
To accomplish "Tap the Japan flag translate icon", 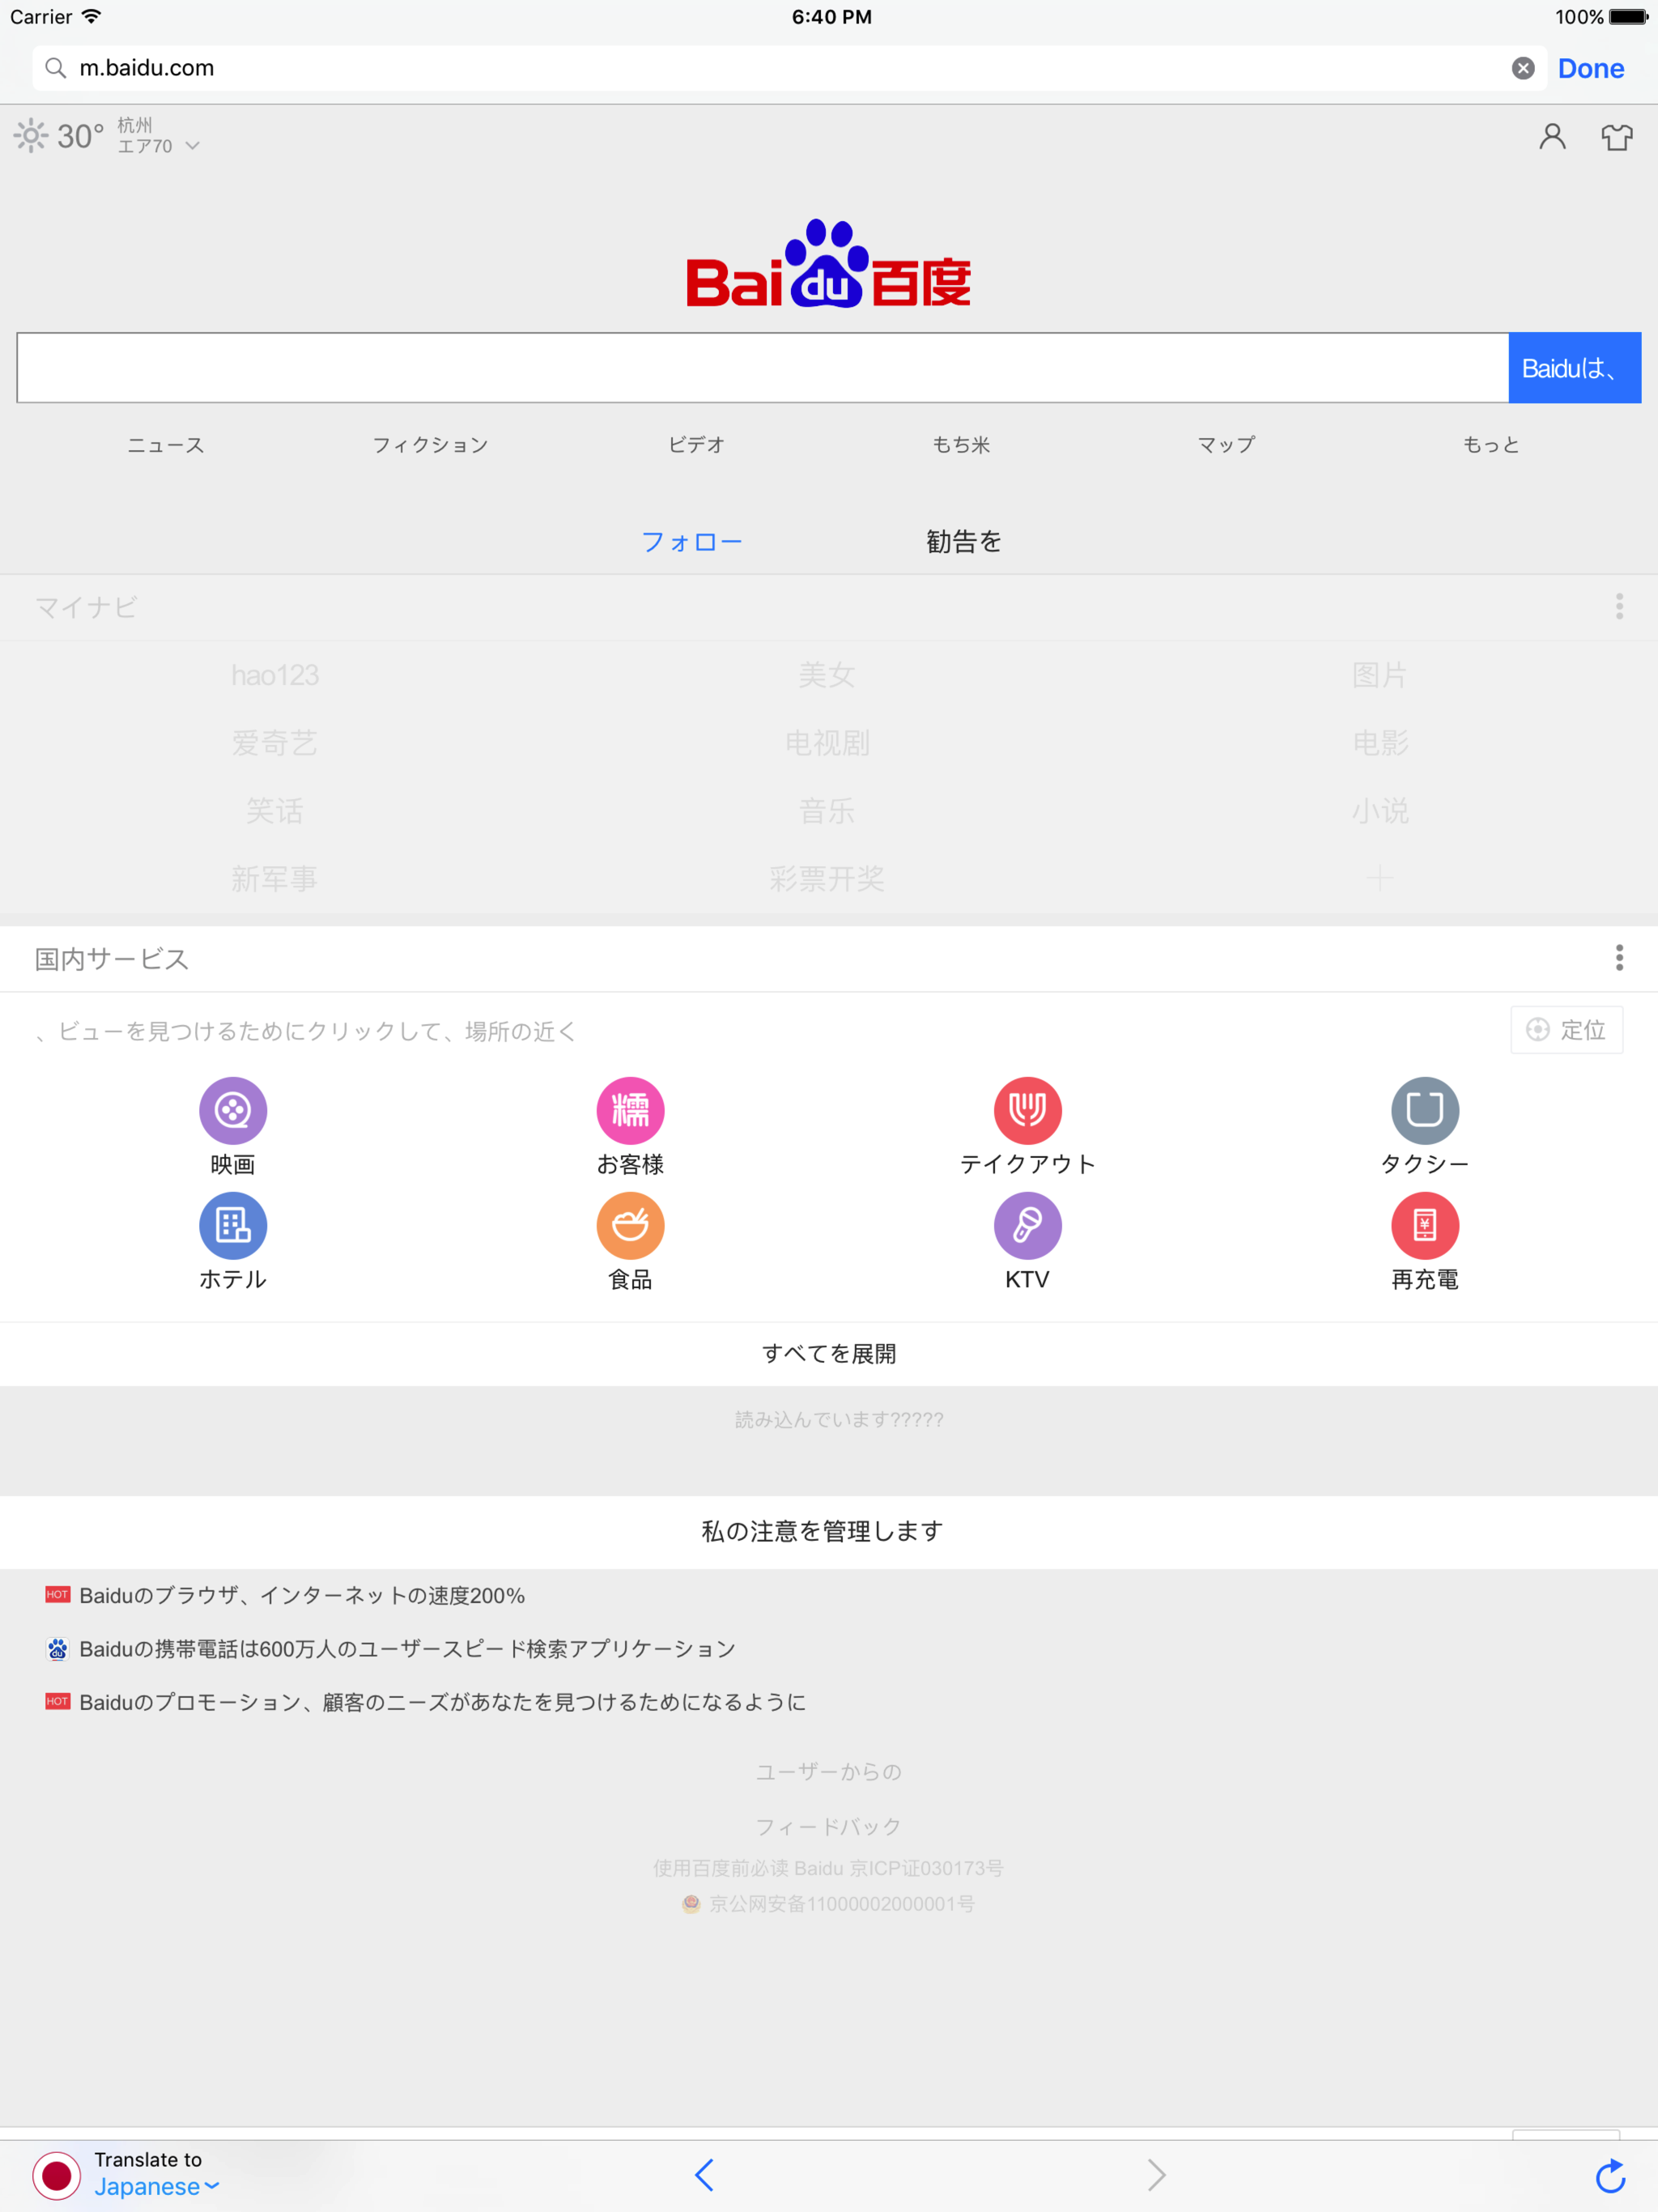I will (x=57, y=2175).
